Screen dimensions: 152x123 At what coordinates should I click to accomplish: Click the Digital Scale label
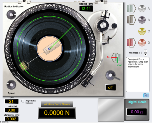(x=137, y=102)
